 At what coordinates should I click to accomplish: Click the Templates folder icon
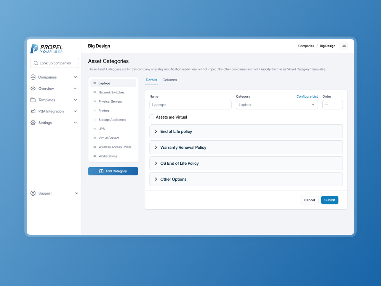pos(33,100)
